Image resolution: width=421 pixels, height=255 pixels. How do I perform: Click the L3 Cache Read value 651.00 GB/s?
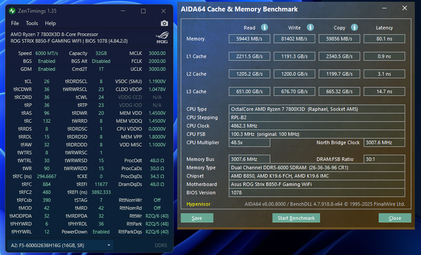250,91
